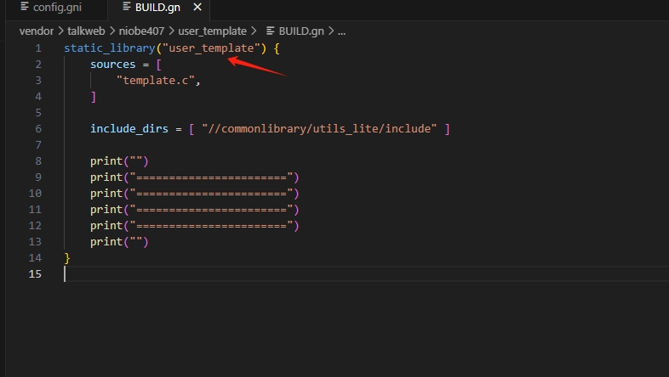Click the closing brace on line 14
This screenshot has height=377, width=669.
[x=67, y=257]
